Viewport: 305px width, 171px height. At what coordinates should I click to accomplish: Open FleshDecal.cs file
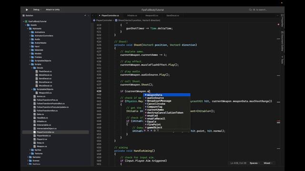pos(45,72)
